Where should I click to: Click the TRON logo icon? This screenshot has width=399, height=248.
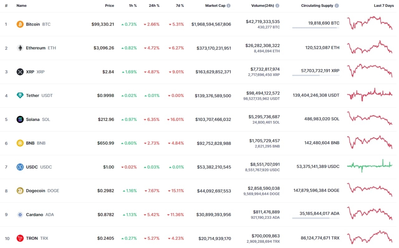[20, 238]
